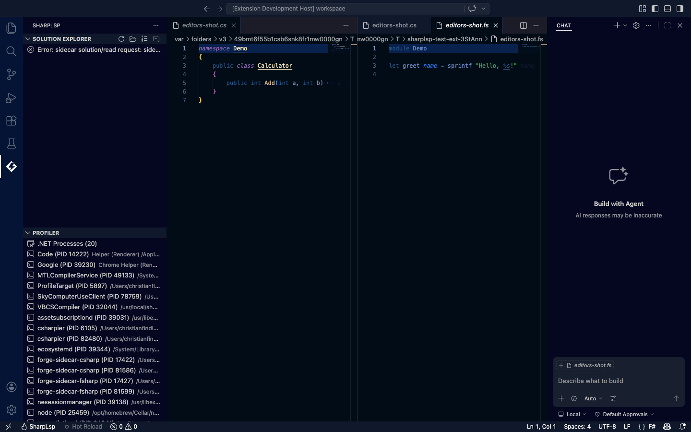The width and height of the screenshot is (691, 432).
Task: Open errors and warnings count in status bar
Action: click(124, 427)
